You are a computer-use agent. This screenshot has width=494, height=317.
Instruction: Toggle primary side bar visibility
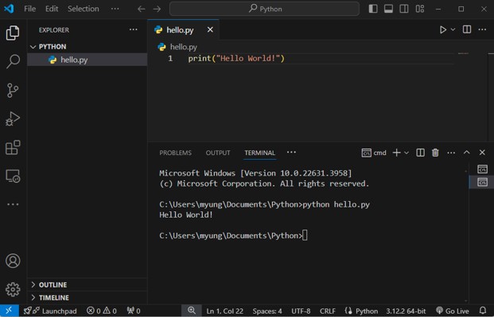point(373,9)
